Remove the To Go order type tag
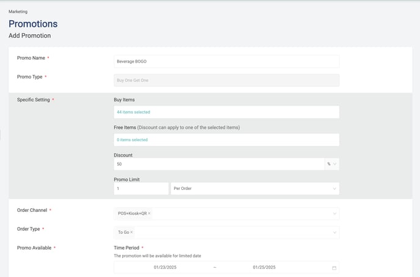The height and width of the screenshot is (277, 420). (x=131, y=233)
